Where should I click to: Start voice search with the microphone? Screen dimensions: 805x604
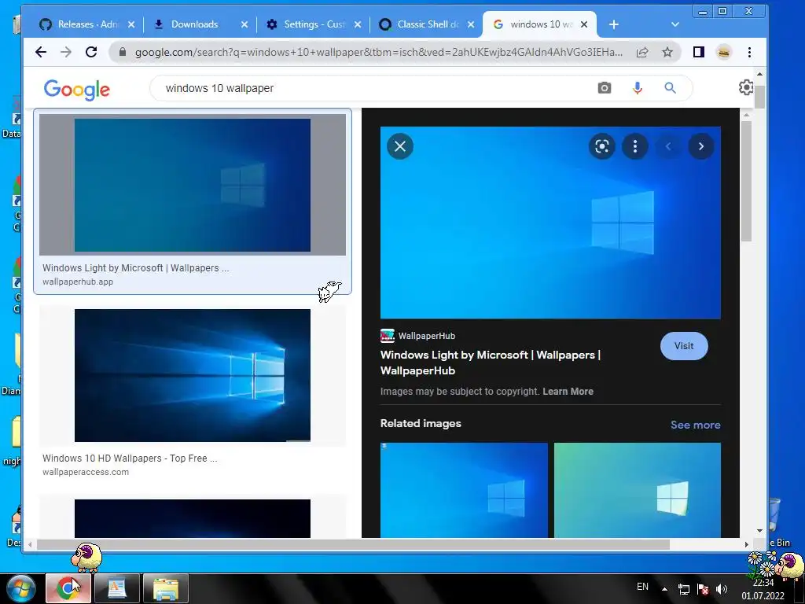(637, 88)
